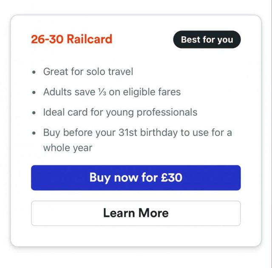Click the bullet dot beside Buy before

tap(34, 133)
